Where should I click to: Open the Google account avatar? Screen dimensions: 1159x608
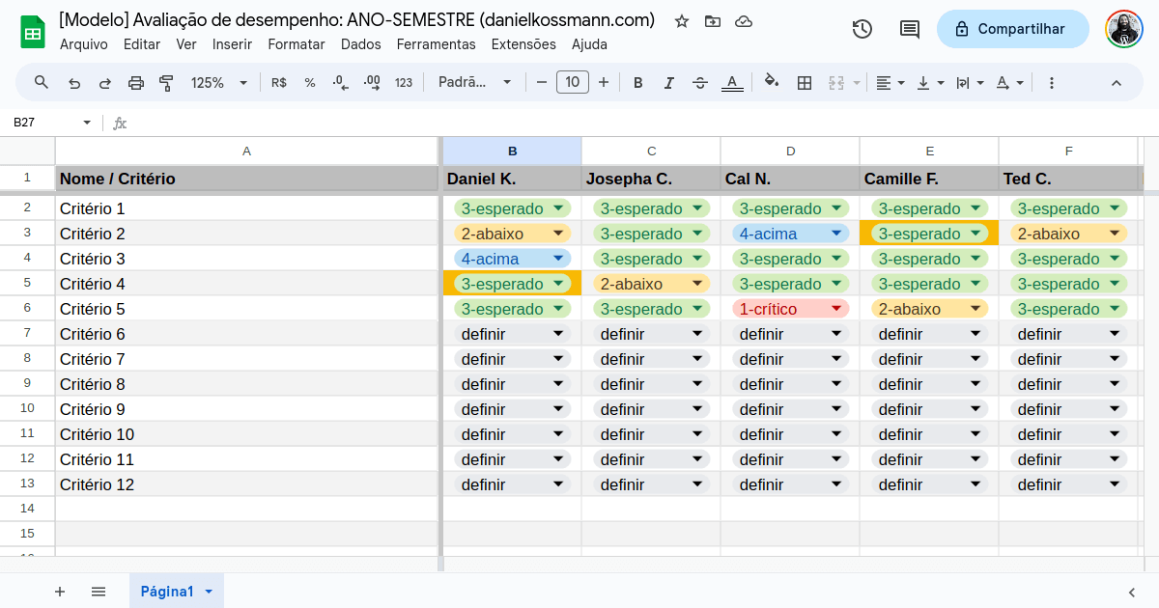[1124, 29]
